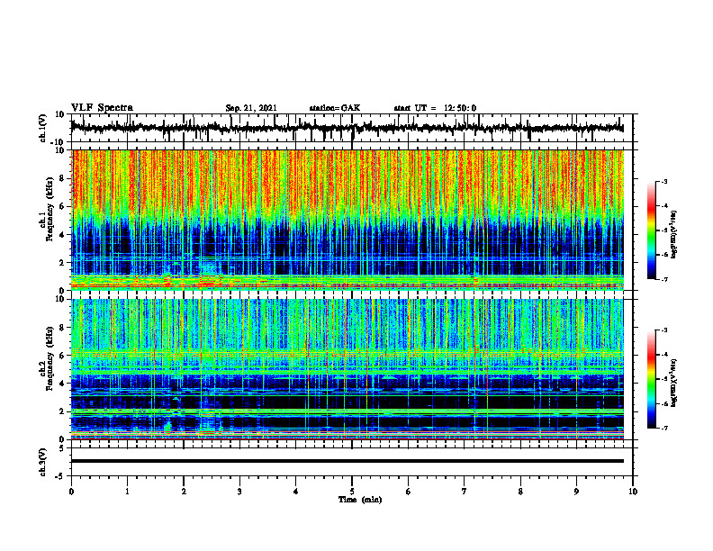The height and width of the screenshot is (551, 713).
Task: Click the ch.1 voltage waveform trace
Action: (347, 128)
